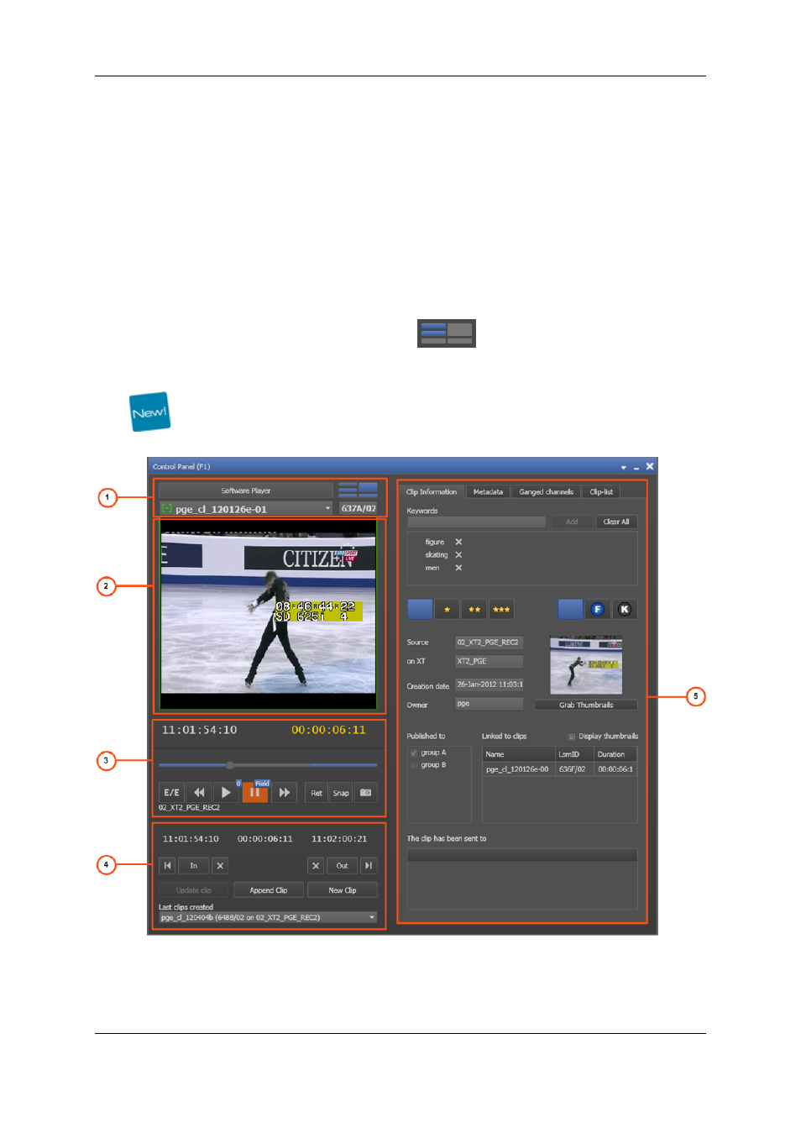
Task: Click the New Clip button
Action: 343,890
